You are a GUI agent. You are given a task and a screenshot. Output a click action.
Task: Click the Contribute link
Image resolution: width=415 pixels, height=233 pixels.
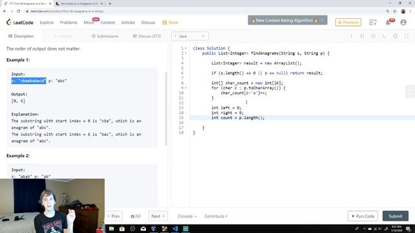tap(216, 216)
